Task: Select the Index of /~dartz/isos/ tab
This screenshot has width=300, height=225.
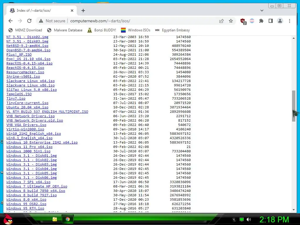Action: (42, 11)
